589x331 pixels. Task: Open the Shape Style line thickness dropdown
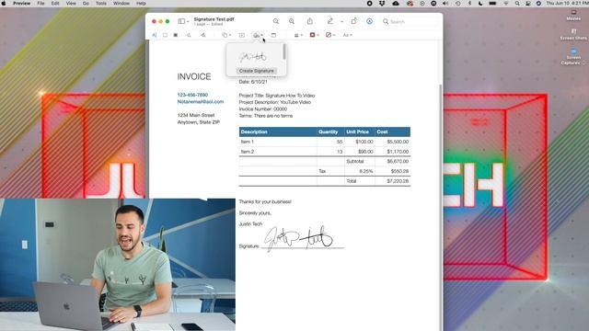298,35
